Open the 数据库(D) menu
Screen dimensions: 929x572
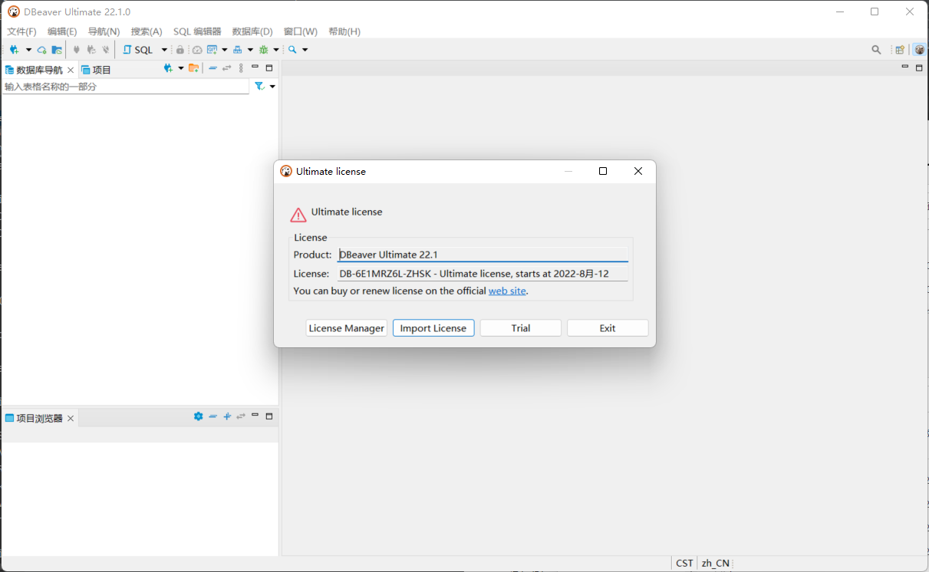(x=252, y=31)
